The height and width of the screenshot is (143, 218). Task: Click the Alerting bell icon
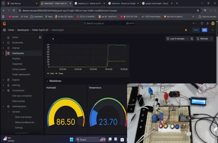8,85
